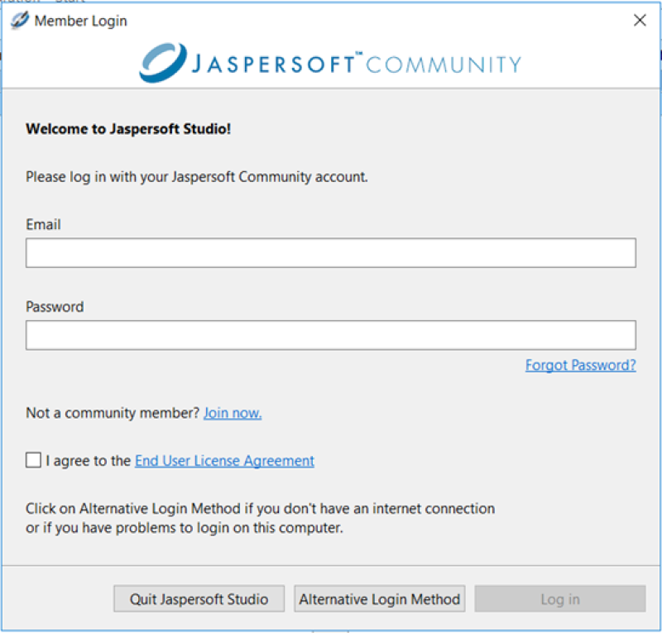Click the Email field label
The height and width of the screenshot is (633, 662).
43,224
